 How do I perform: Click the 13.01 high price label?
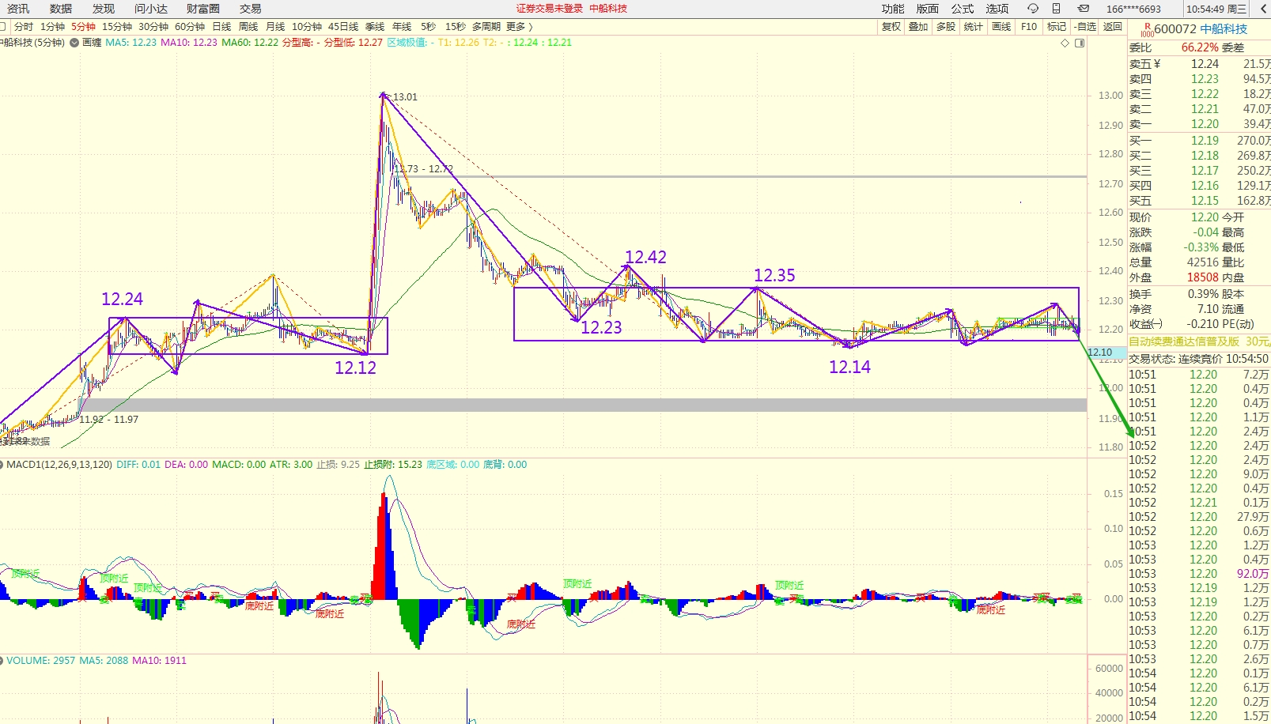coord(405,97)
